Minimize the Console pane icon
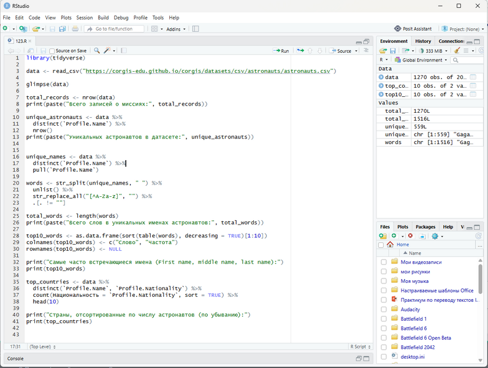Screen dimensions: 488x368 (359, 359)
